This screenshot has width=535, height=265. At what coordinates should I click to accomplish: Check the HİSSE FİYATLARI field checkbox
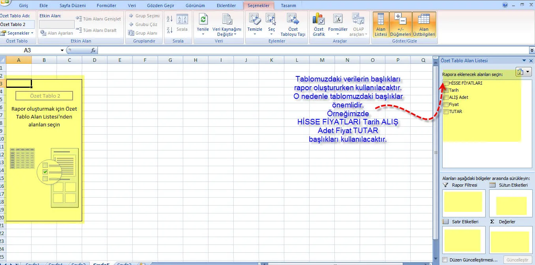446,83
